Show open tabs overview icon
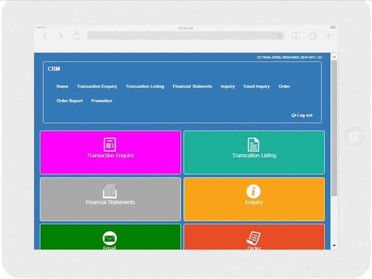This screenshot has height=279, width=372. [x=313, y=36]
